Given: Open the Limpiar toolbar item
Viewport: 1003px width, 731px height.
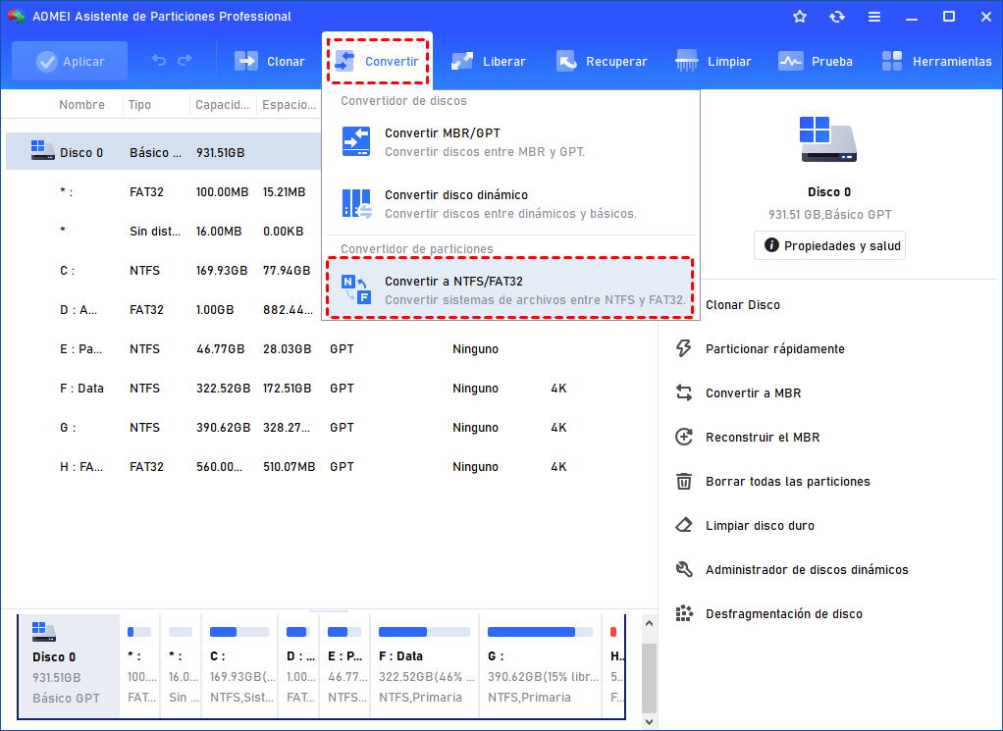Looking at the screenshot, I should tap(713, 62).
